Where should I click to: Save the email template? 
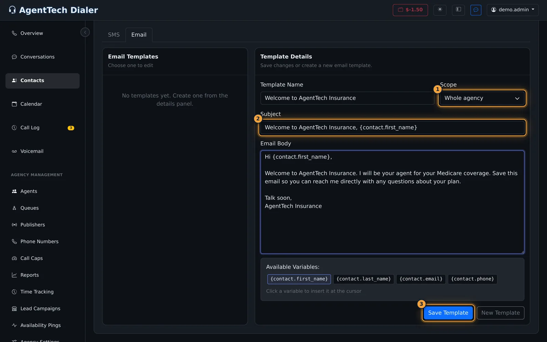coord(448,313)
